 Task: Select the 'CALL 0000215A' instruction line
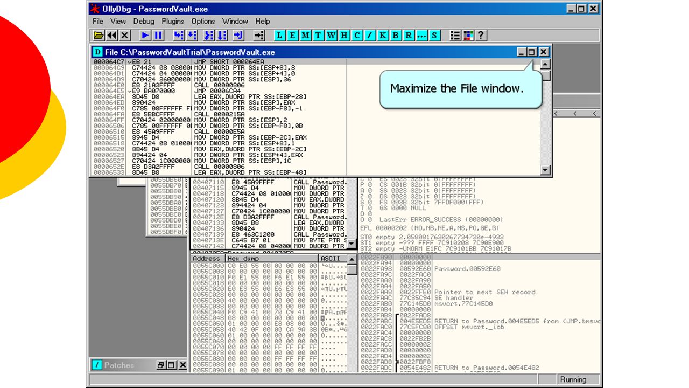219,114
